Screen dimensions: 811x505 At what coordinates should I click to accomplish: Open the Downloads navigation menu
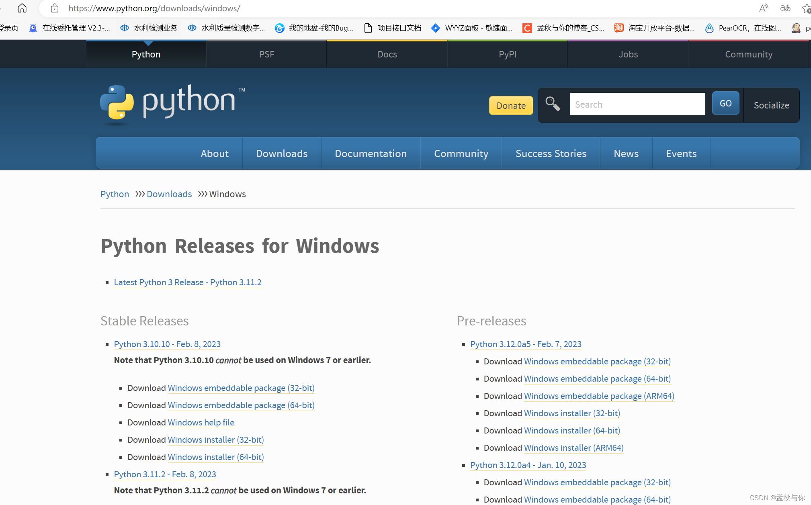281,153
